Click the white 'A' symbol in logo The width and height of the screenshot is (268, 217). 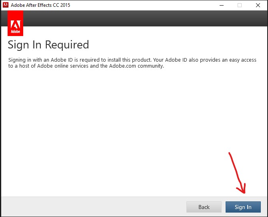15,21
